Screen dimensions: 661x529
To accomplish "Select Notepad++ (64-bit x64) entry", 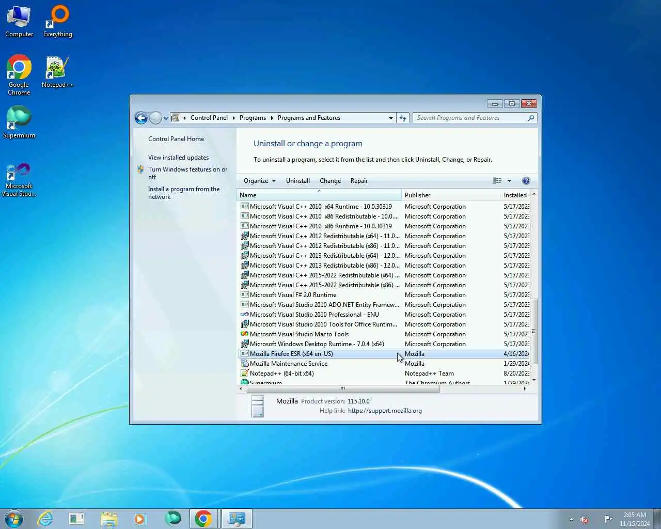I will (x=384, y=374).
